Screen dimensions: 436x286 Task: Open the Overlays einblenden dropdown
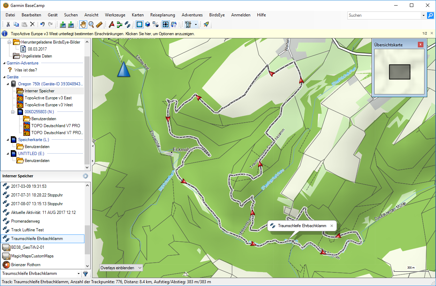click(x=121, y=268)
